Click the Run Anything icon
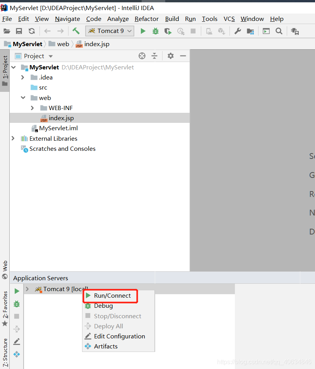The width and height of the screenshot is (315, 369). click(266, 31)
